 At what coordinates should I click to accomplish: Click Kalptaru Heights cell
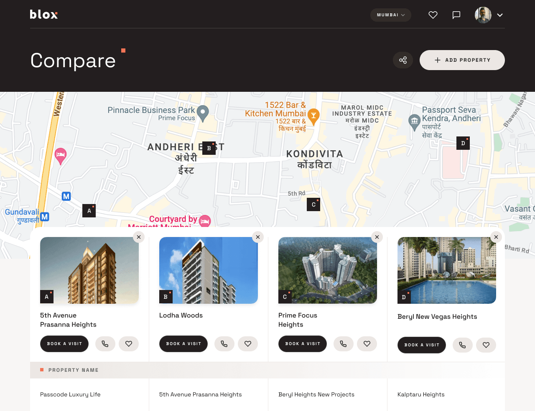(x=421, y=394)
